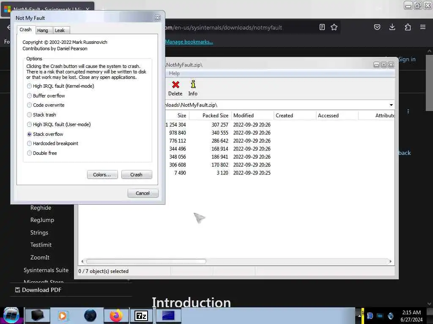
Task: Select the file row sized 1 254 304
Action: (280, 125)
